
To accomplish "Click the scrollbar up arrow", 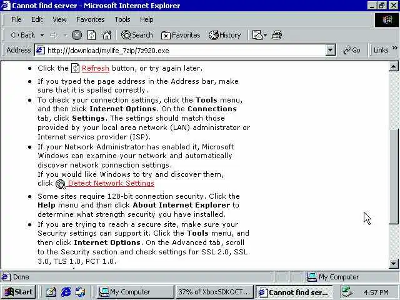I will [x=393, y=67].
